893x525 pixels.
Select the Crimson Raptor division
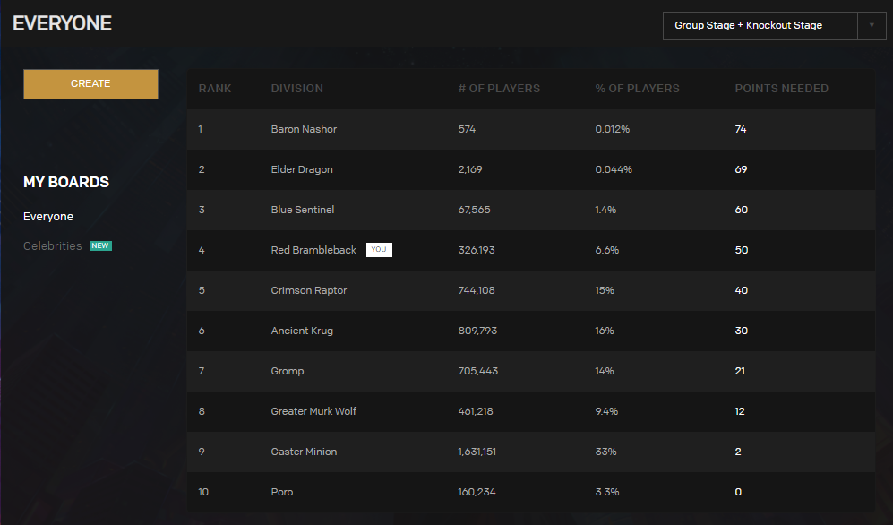point(309,290)
